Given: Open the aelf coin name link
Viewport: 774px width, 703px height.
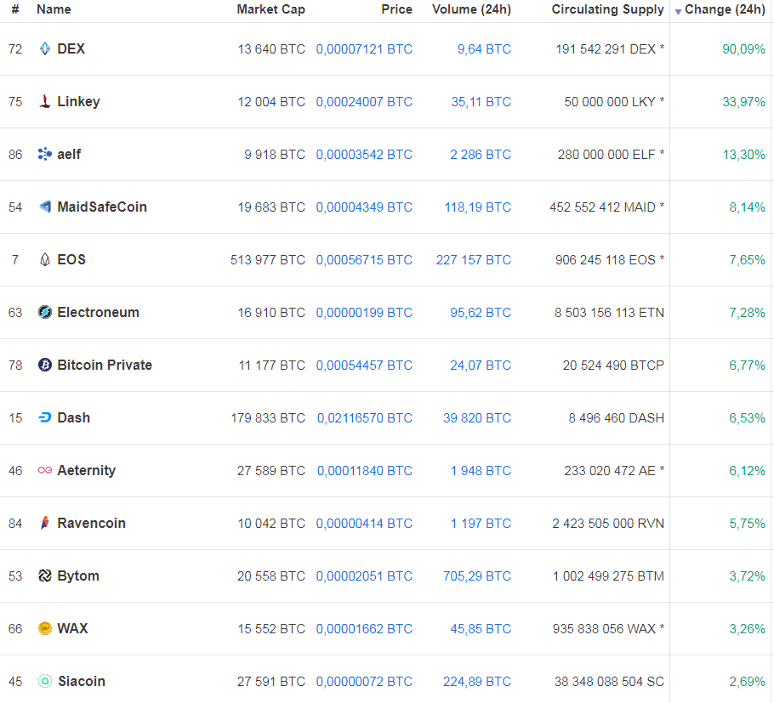Looking at the screenshot, I should 69,155.
